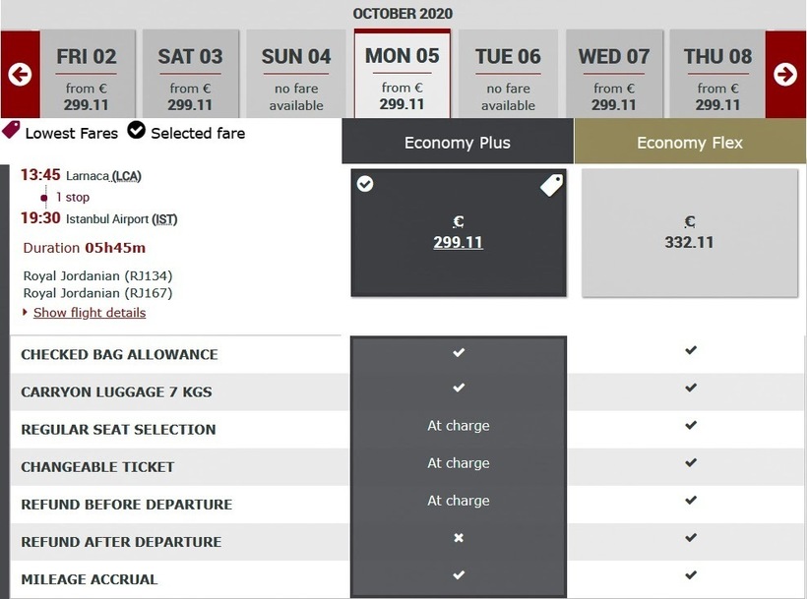Click Economy Flex mileage accrual checkmark
The image size is (807, 599).
(691, 575)
